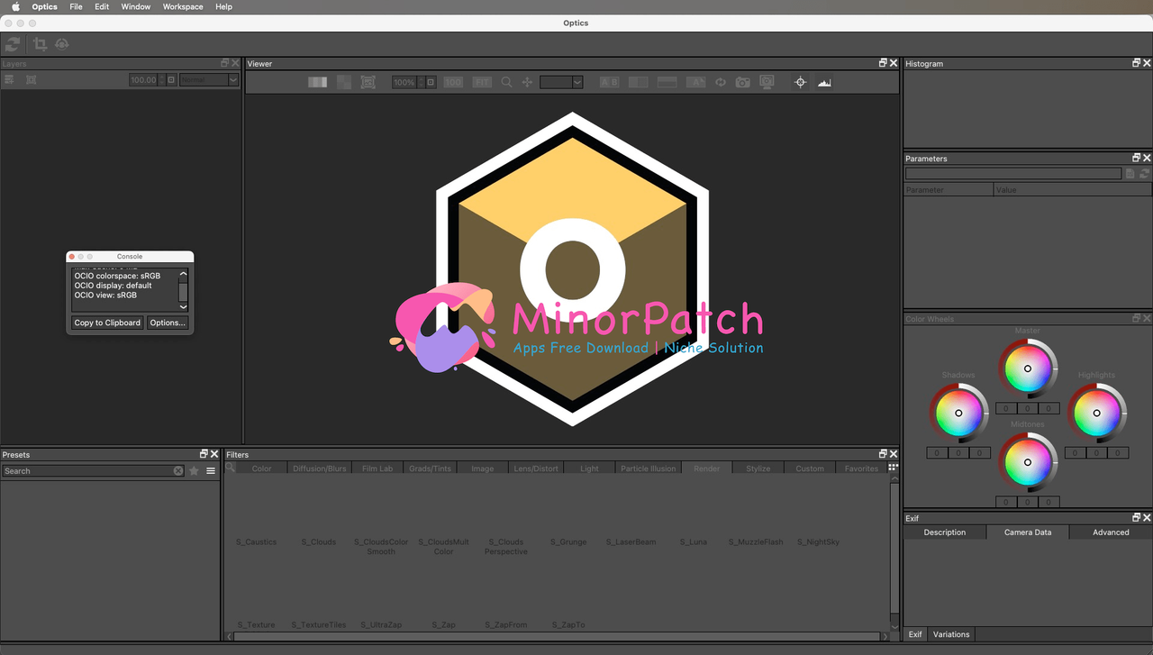
Task: Click the checkerboard transparency icon in Viewer
Action: (x=344, y=82)
